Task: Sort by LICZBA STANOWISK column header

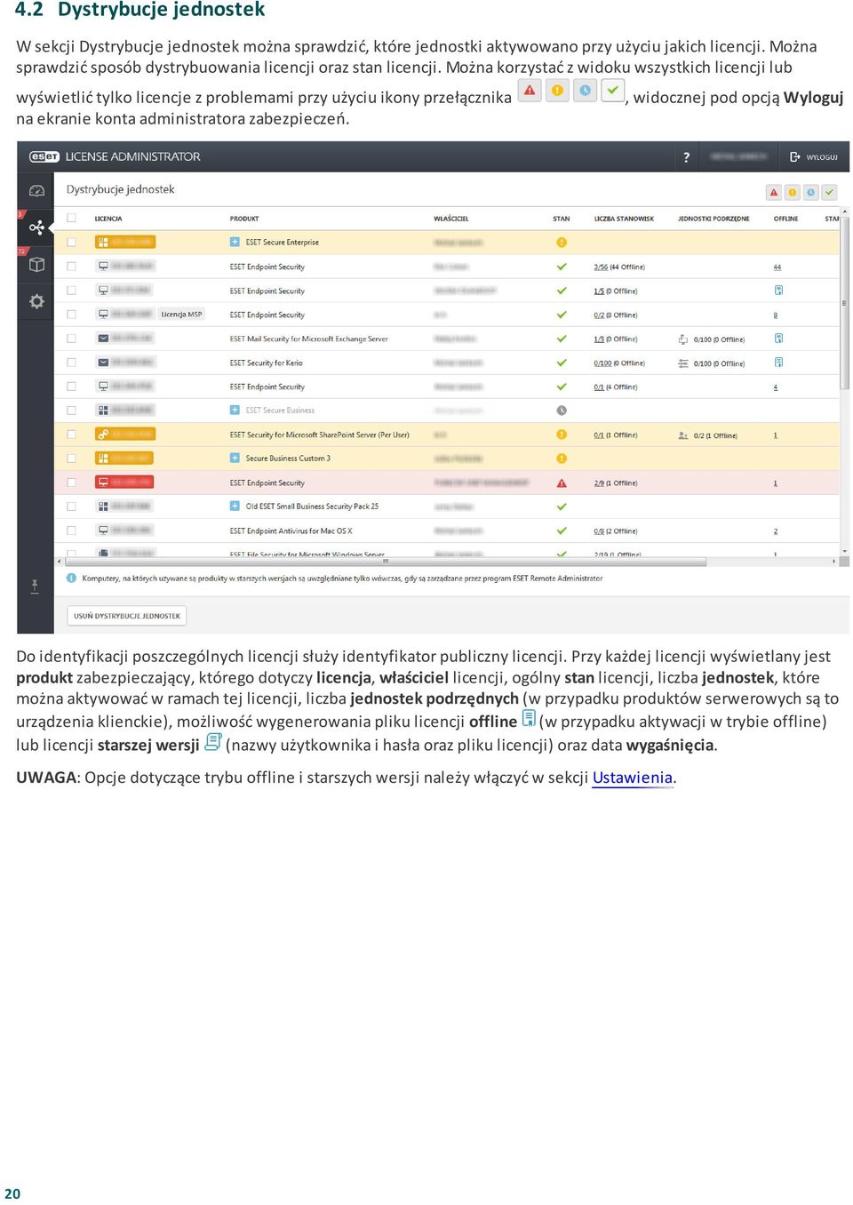Action: click(x=624, y=219)
